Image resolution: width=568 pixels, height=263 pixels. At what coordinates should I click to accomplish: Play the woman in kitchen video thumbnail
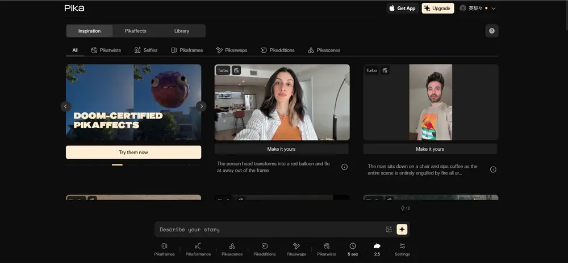pyautogui.click(x=282, y=102)
